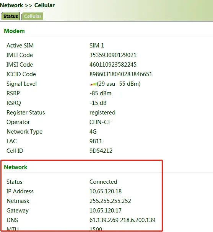Click the Active SIM label
Screen dimensions: 213x232
(20, 46)
